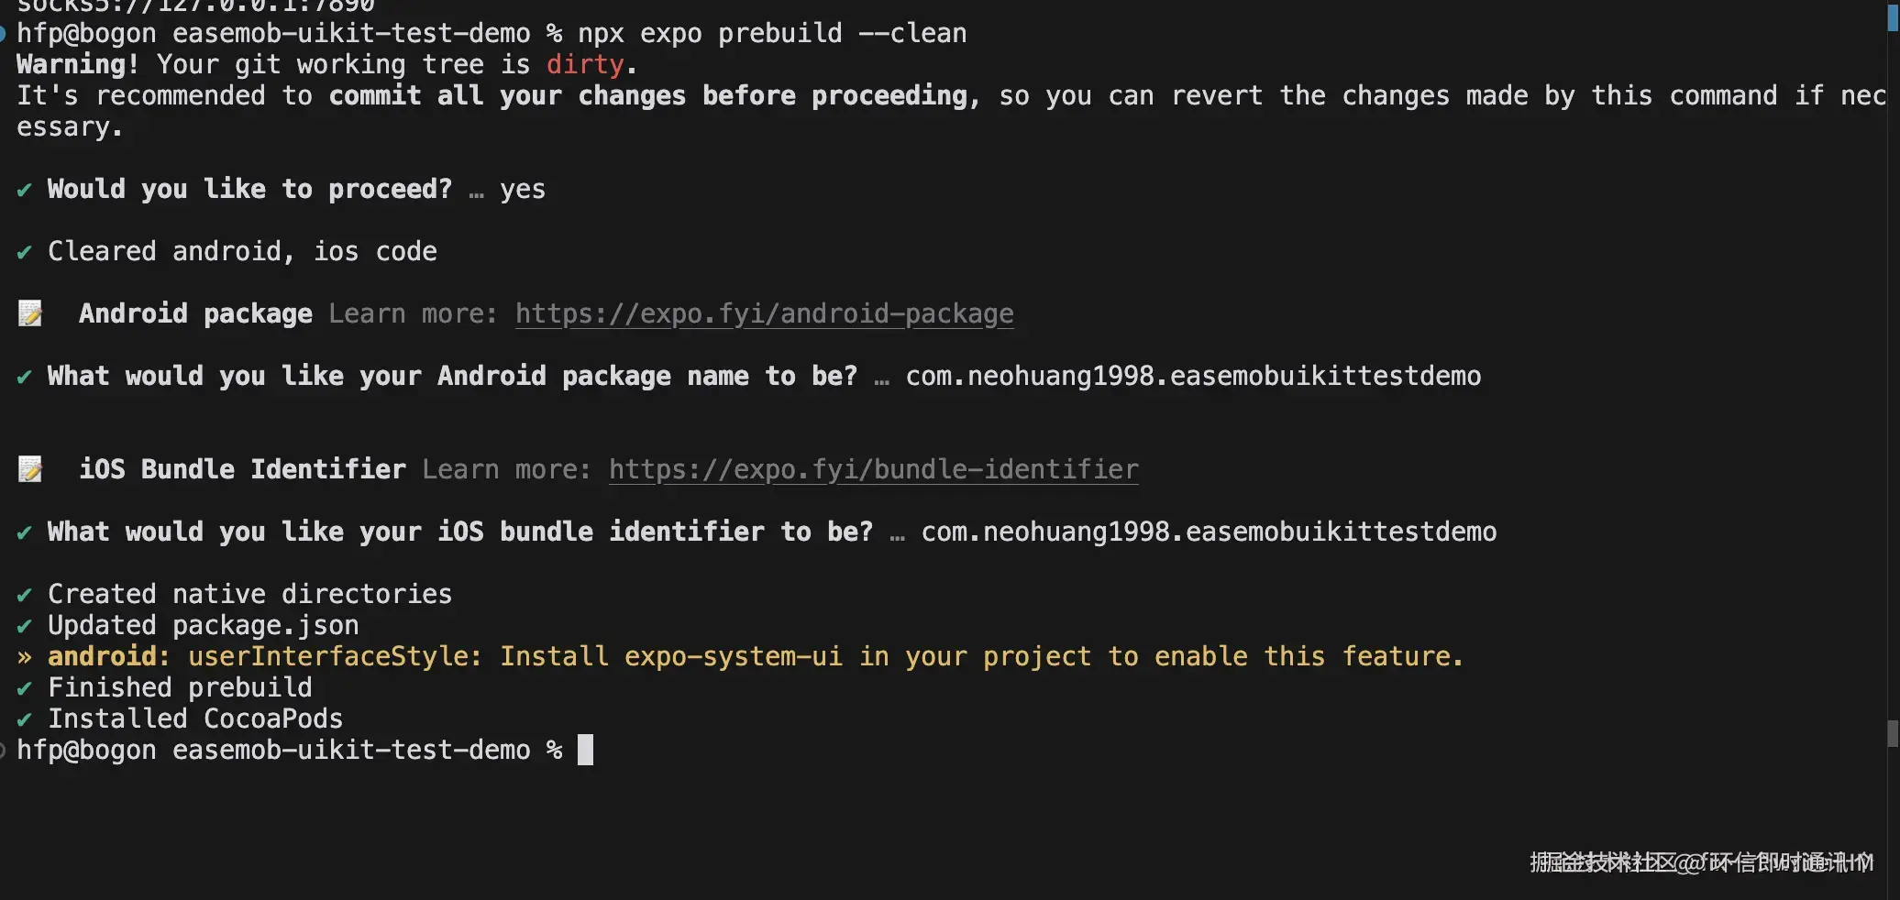1900x900 pixels.
Task: Click the terminal cursor block at the last prompt
Action: click(585, 750)
